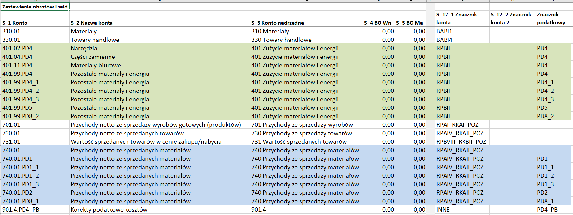Screen dimensions: 573x215
Task: Select account cell 740.01.PD1_2
Action: coord(35,175)
